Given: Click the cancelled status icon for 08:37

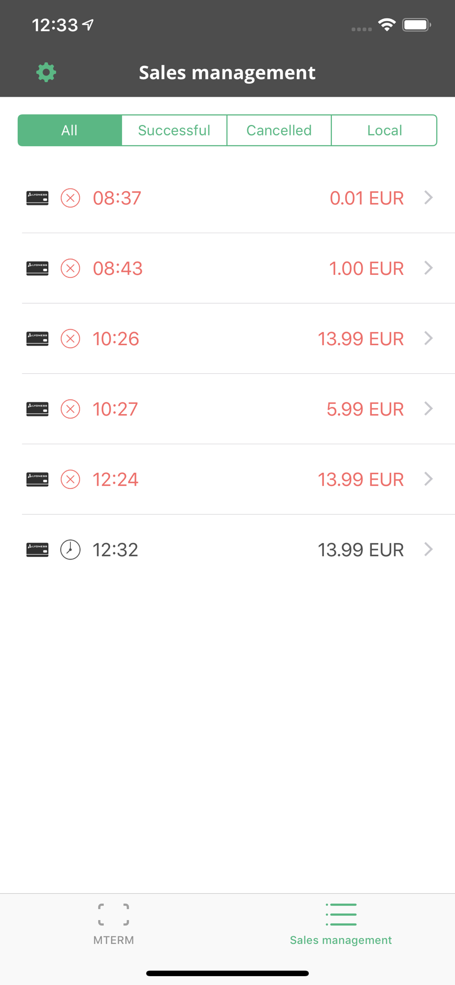Looking at the screenshot, I should pos(70,198).
